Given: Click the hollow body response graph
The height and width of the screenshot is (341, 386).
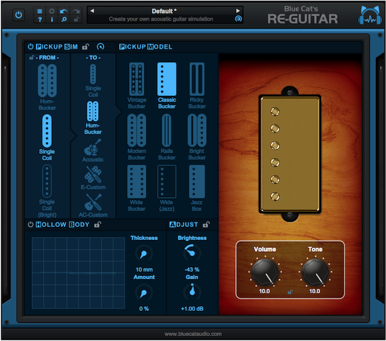Looking at the screenshot, I should click(x=78, y=272).
